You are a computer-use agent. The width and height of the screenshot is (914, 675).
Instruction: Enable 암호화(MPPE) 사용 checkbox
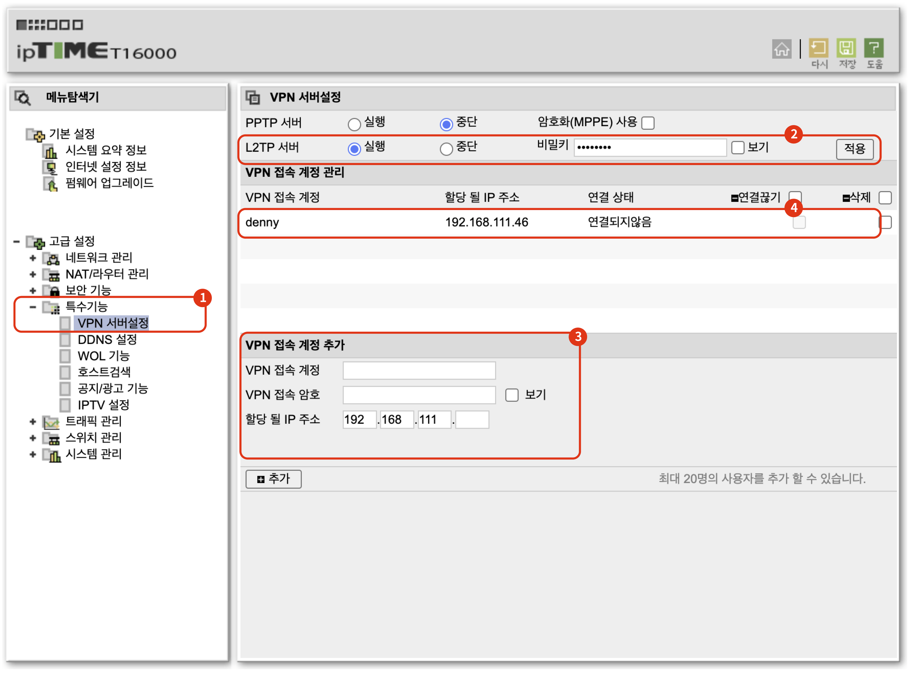pyautogui.click(x=648, y=122)
